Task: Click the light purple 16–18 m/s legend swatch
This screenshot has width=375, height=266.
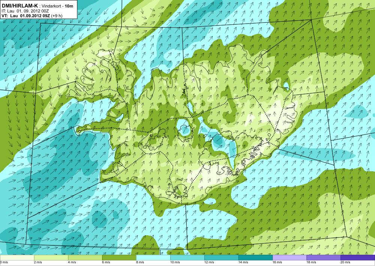Action: coord(289,258)
